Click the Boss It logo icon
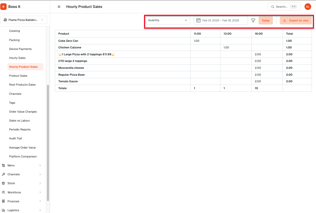Viewport: 316px width, 213px height. click(4, 7)
